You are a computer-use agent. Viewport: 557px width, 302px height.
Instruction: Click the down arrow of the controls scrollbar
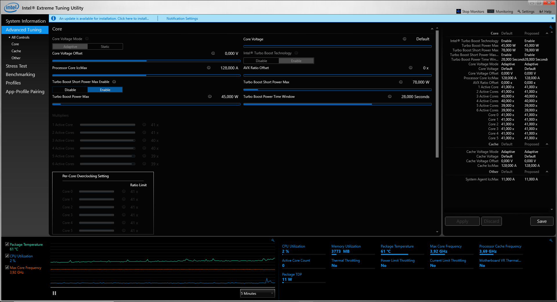click(x=437, y=232)
